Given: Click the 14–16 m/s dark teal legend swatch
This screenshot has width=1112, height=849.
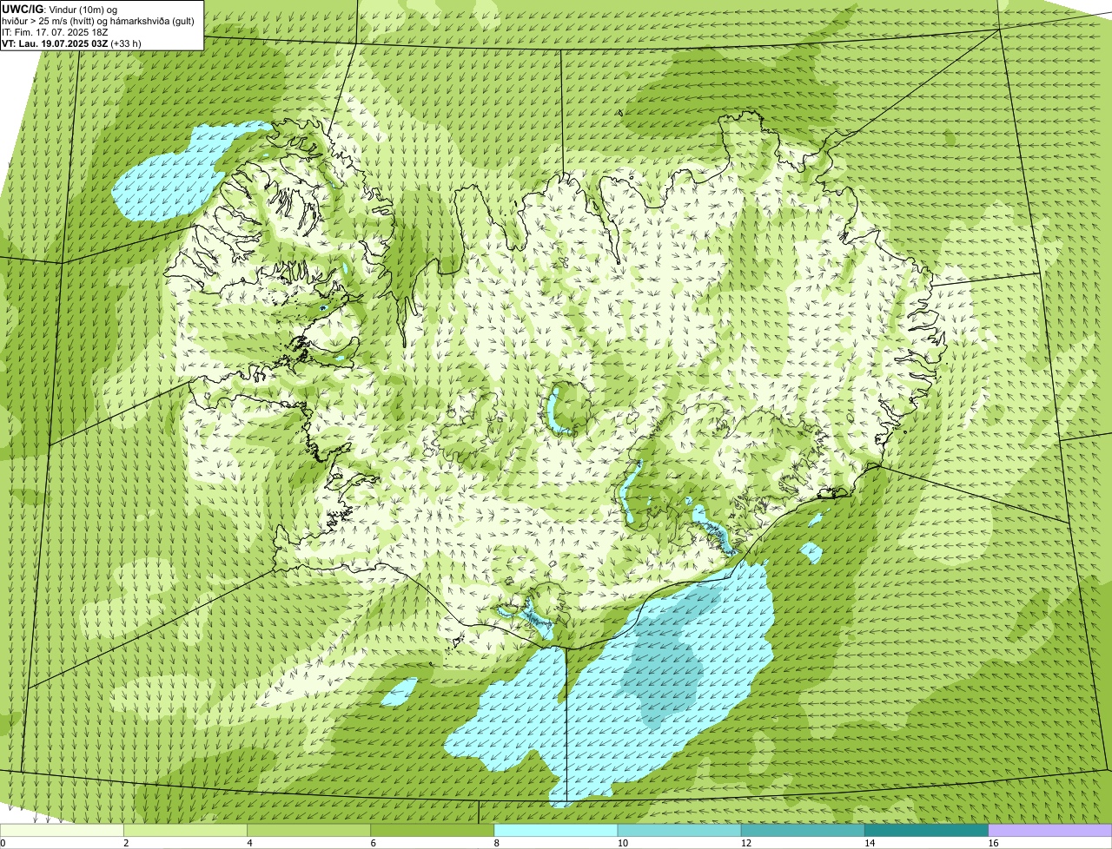Looking at the screenshot, I should coord(926,830).
